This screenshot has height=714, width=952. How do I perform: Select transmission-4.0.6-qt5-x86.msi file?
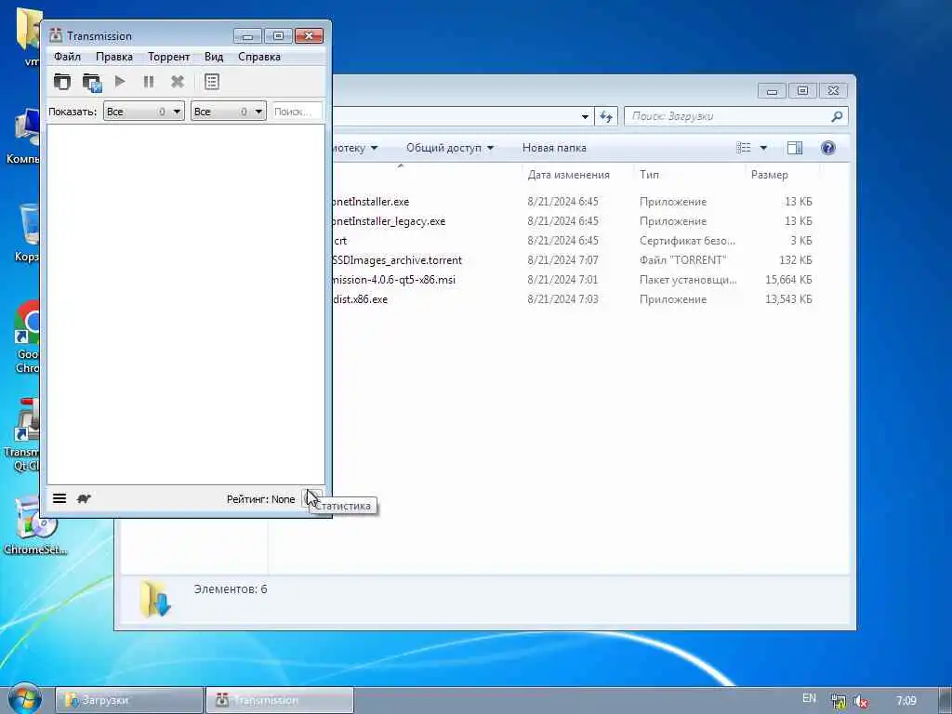tap(394, 280)
